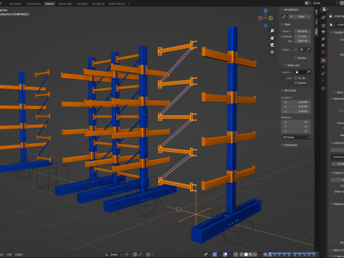Open the Item sidebar tab
Screen dimensions: 344x258
click(316, 12)
